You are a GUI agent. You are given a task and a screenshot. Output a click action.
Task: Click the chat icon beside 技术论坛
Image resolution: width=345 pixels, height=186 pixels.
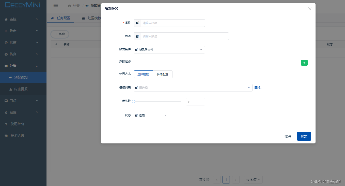(6, 136)
